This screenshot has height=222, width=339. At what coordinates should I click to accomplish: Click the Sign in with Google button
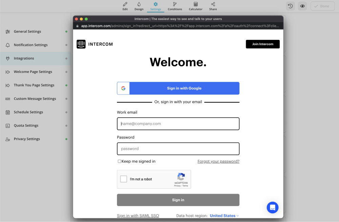pos(178,88)
